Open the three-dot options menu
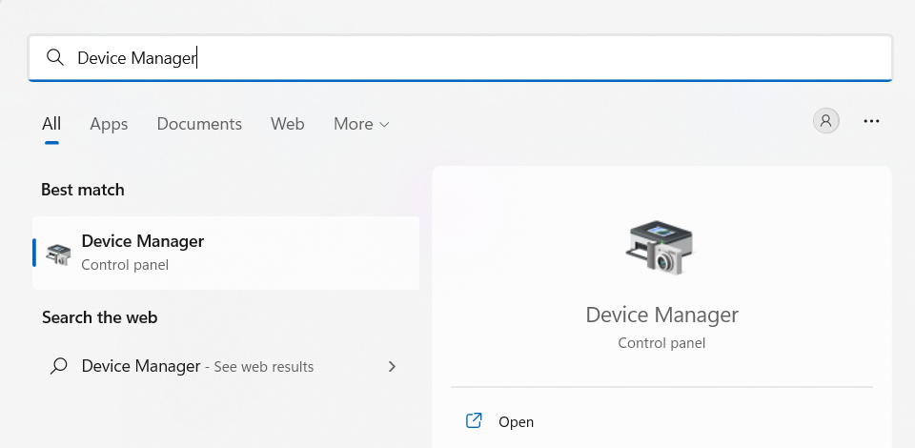This screenshot has height=448, width=915. coord(871,121)
